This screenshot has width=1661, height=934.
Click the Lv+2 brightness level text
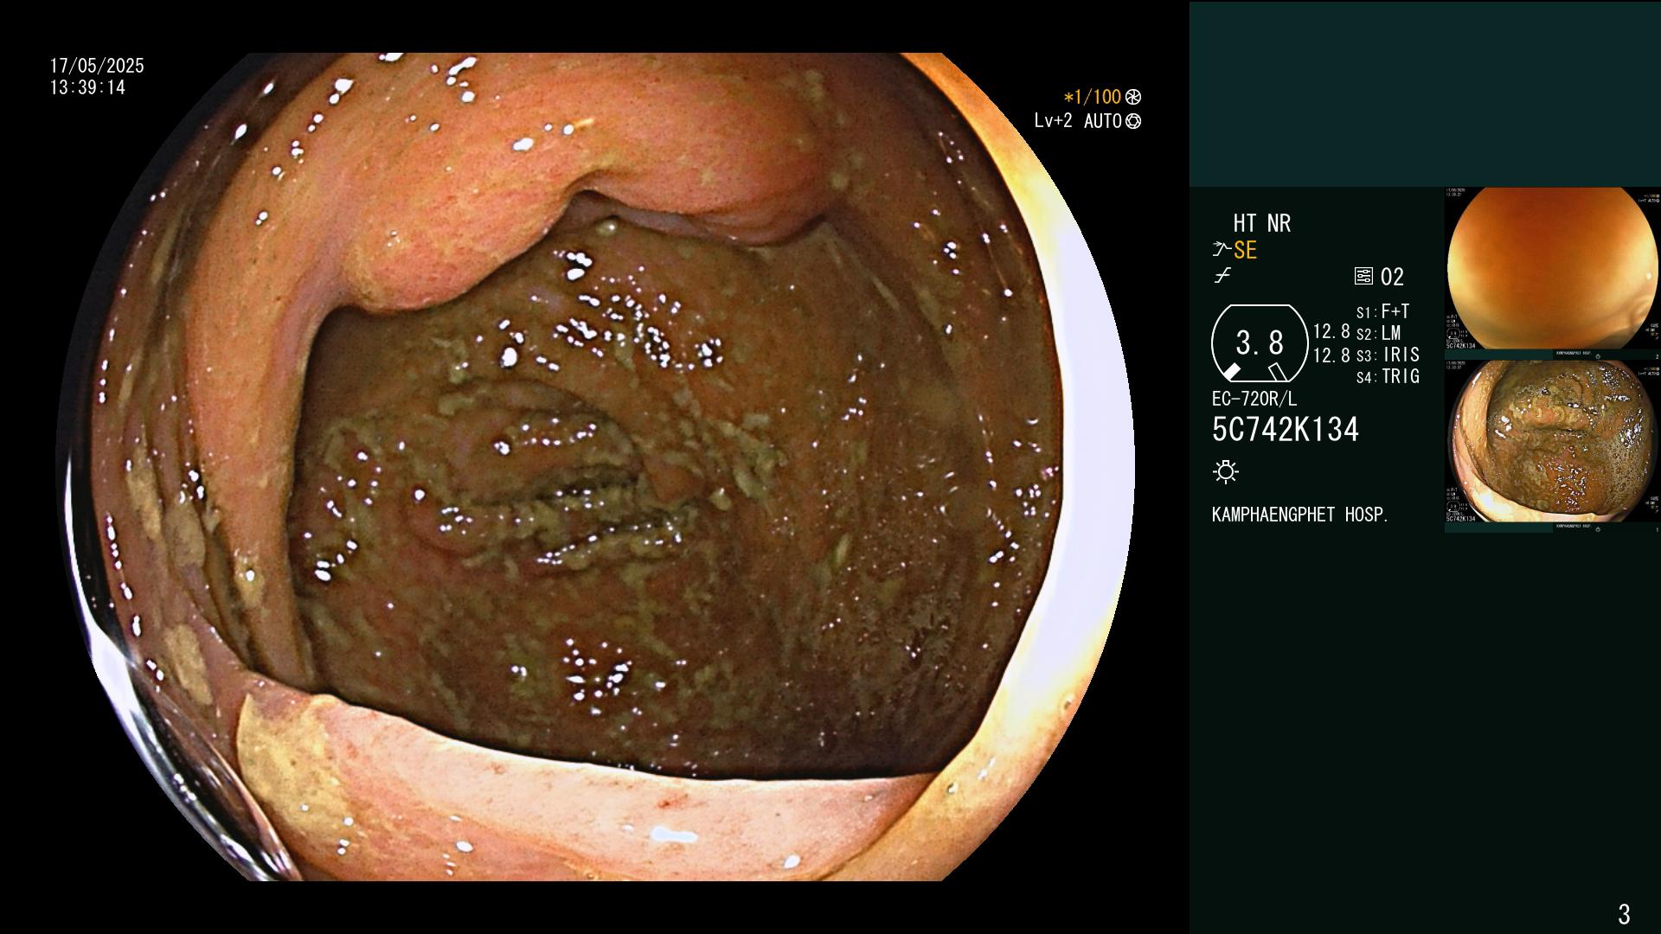[x=1053, y=121]
